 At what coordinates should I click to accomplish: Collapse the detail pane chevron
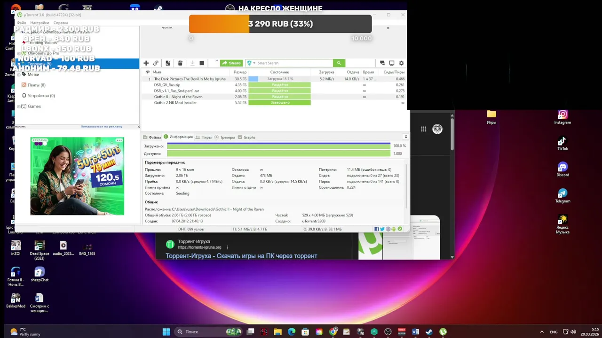[x=405, y=137]
